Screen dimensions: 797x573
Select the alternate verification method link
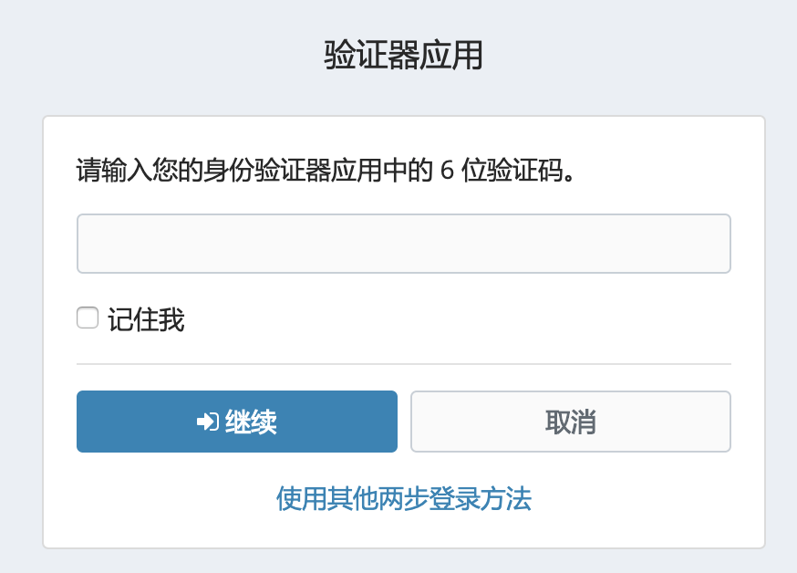tap(403, 500)
